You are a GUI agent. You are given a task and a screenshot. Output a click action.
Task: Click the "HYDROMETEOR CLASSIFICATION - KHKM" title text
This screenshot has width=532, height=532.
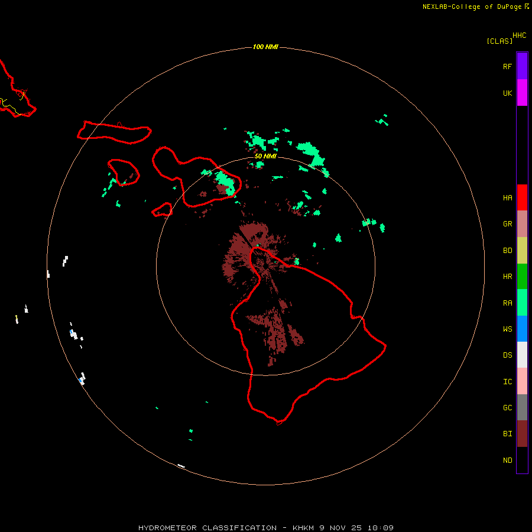tap(226, 528)
